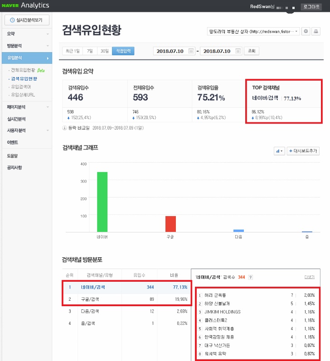Select the 30일 period tab

[105, 51]
